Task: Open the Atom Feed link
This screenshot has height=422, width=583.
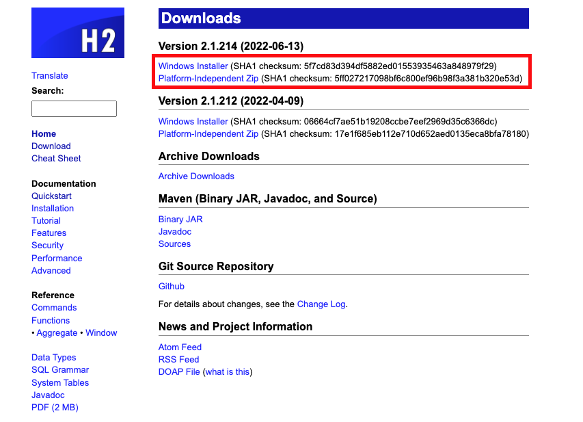Action: click(180, 347)
